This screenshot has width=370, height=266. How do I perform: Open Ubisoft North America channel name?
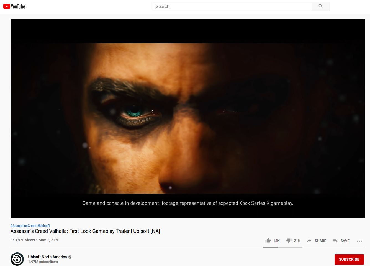[47, 257]
